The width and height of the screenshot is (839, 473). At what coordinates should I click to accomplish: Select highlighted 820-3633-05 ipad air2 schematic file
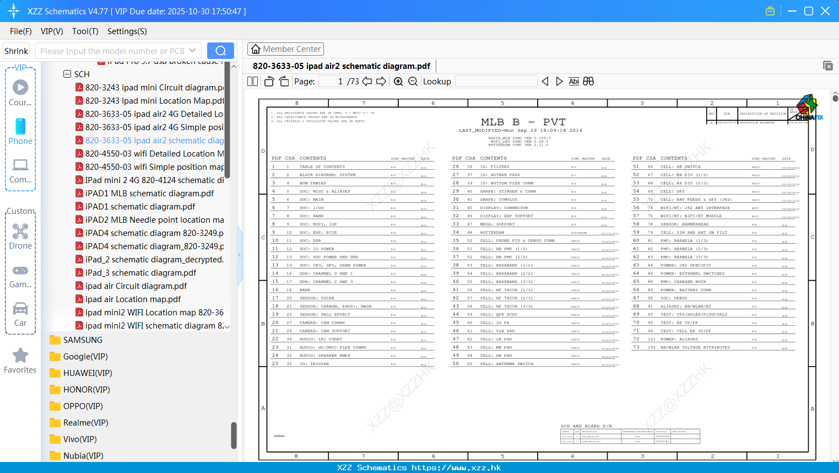coord(150,141)
